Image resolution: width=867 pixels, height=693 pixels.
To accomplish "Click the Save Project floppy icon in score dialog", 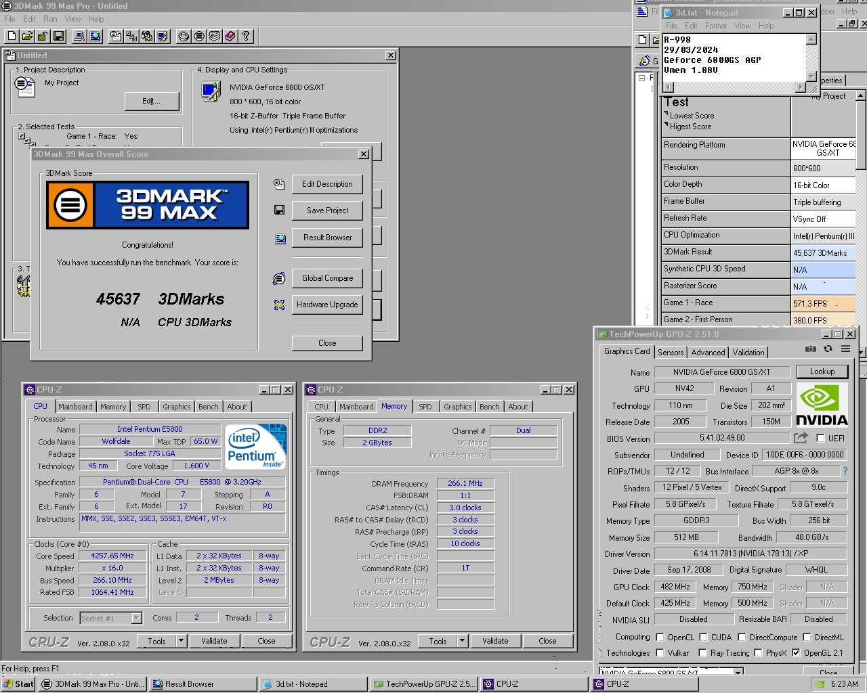I will pos(279,210).
